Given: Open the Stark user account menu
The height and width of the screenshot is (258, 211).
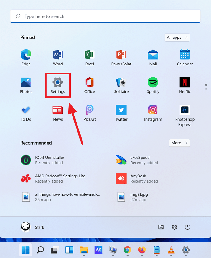Looking at the screenshot, I should (x=32, y=227).
